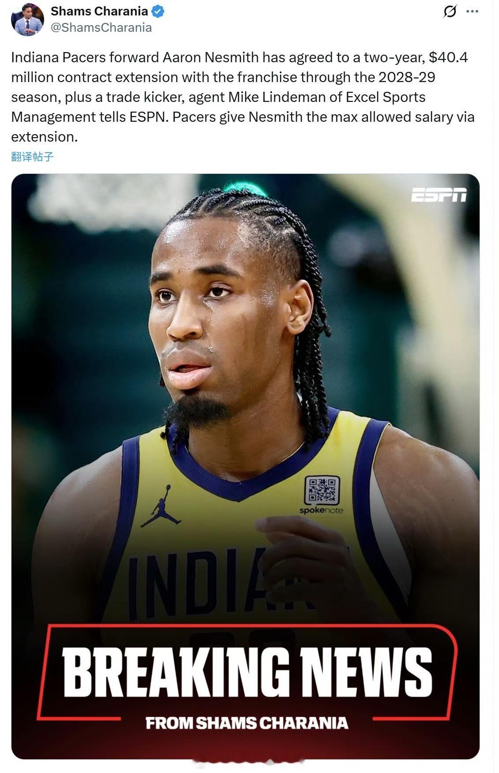Open the three-dot more options menu
Screen dimensions: 499x773
tap(473, 12)
